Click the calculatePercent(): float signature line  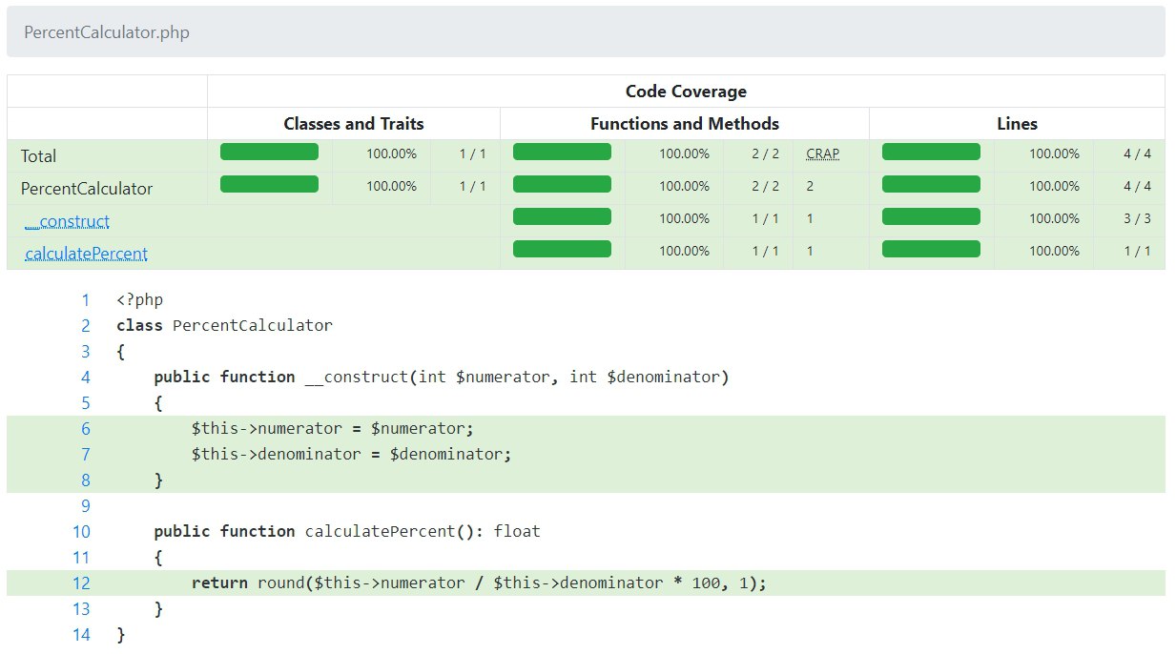click(346, 531)
